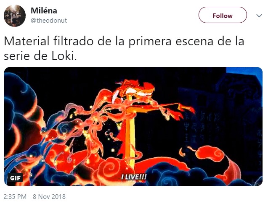Open the tweet timestamp 2:35 PM

coord(15,196)
